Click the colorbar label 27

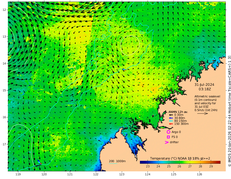coord(190,166)
